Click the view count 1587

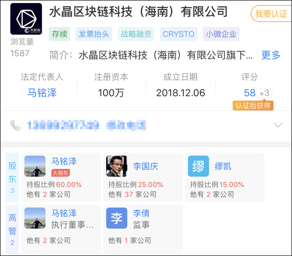[x=20, y=53]
